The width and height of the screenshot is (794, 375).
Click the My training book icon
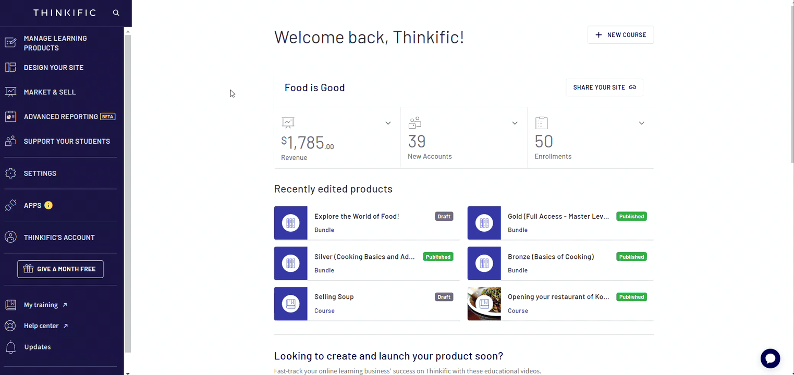tap(10, 305)
